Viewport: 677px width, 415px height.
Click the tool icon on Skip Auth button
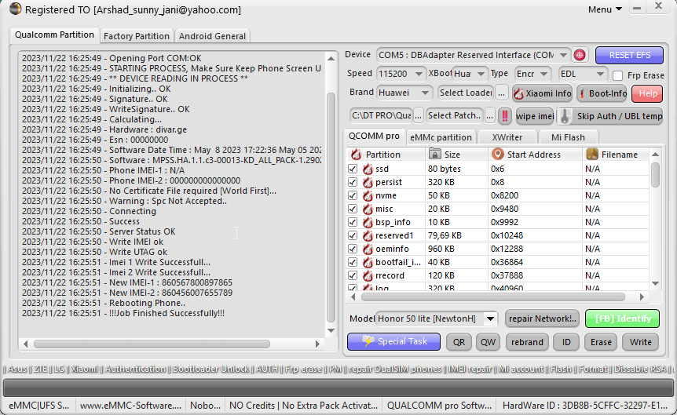pos(565,115)
